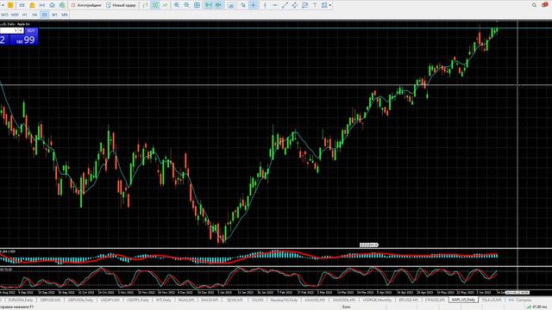This screenshot has height=310, width=552.
Task: Switch to the USDRUB,Monthly chart tab
Action: (377, 300)
